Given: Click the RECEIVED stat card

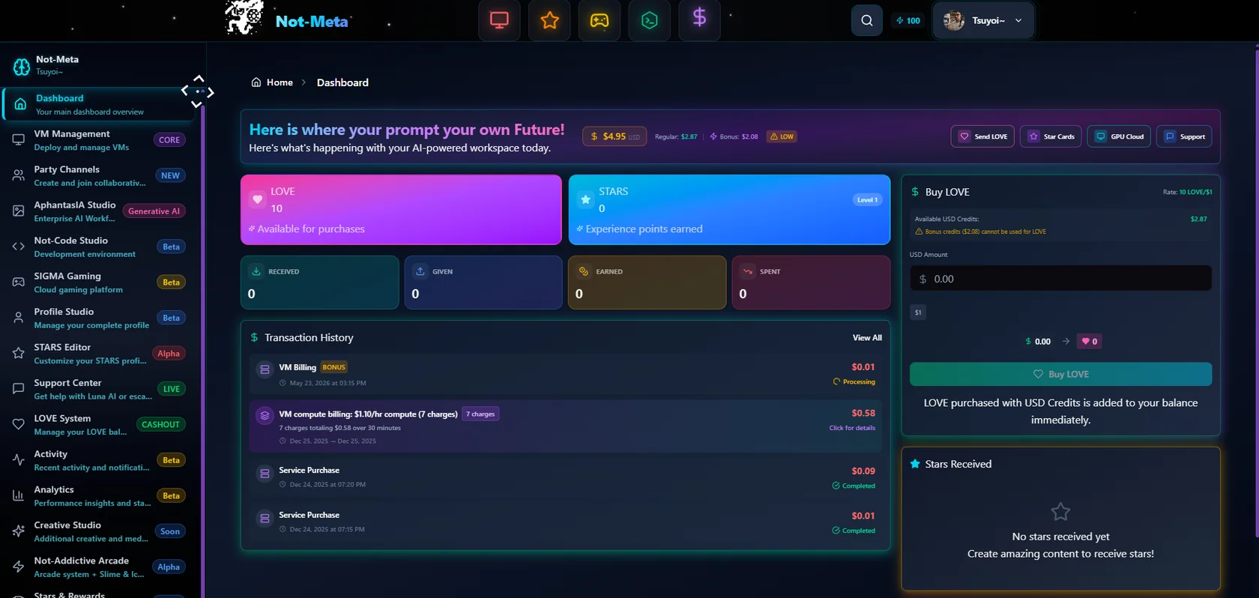Looking at the screenshot, I should 320,283.
